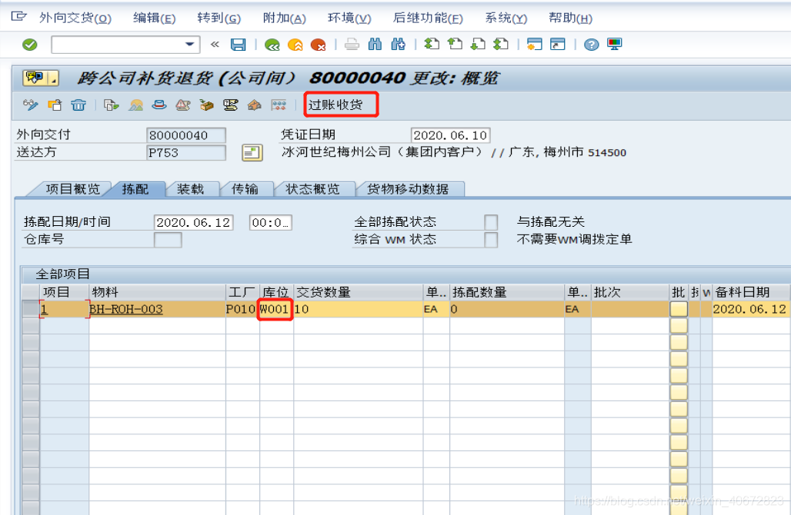Click the 库位 cell W001
Image resolution: width=791 pixels, height=515 pixels.
point(275,309)
